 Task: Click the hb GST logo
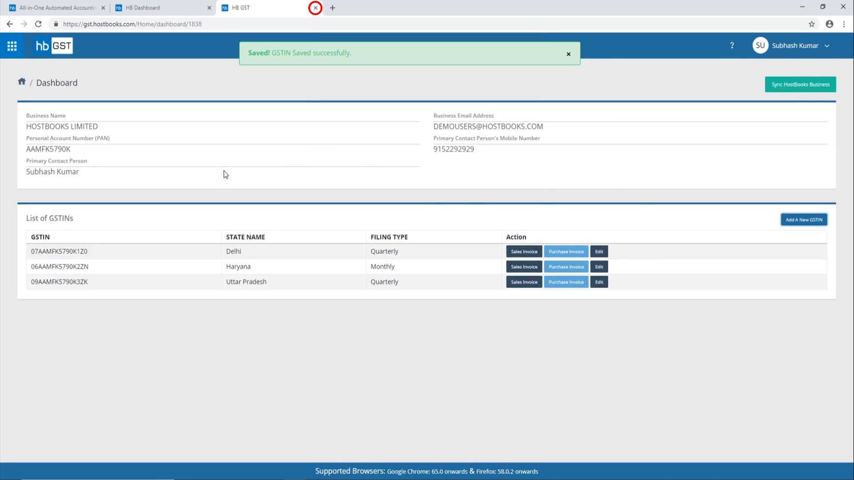(54, 46)
